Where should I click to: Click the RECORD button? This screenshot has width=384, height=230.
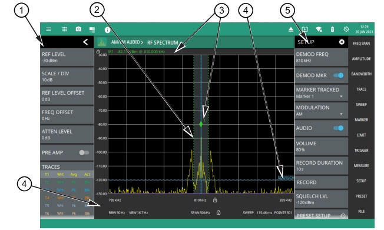click(321, 182)
